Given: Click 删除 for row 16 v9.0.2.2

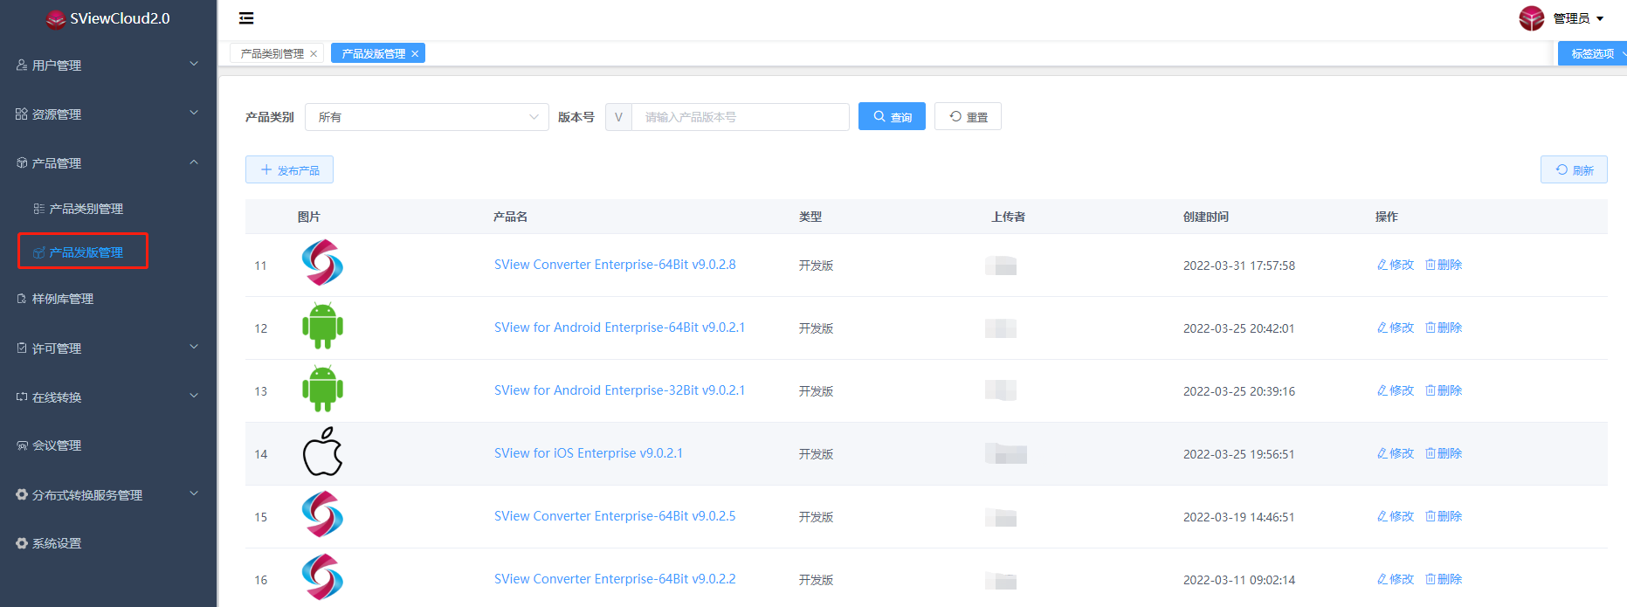Looking at the screenshot, I should coord(1444,579).
